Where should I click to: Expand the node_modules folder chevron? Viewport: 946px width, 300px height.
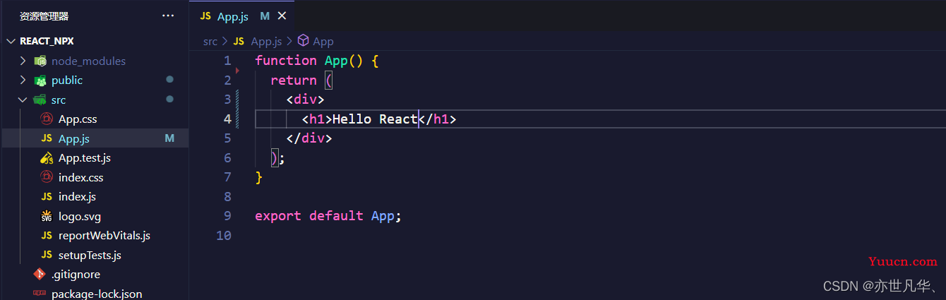pos(23,61)
